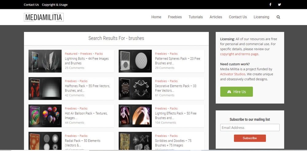The image size is (307, 151).
Task: Click Packs tag on Lightning Bolts post
Action: [99, 54]
